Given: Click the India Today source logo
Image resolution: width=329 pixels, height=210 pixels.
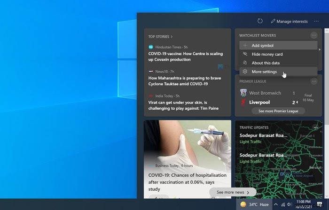Looking at the screenshot, I should [151, 96].
